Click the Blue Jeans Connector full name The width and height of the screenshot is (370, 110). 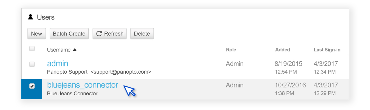click(x=72, y=94)
